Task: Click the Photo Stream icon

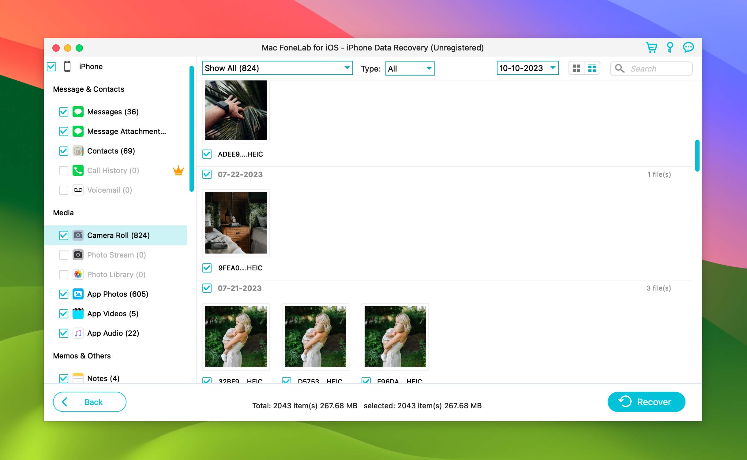Action: (78, 255)
